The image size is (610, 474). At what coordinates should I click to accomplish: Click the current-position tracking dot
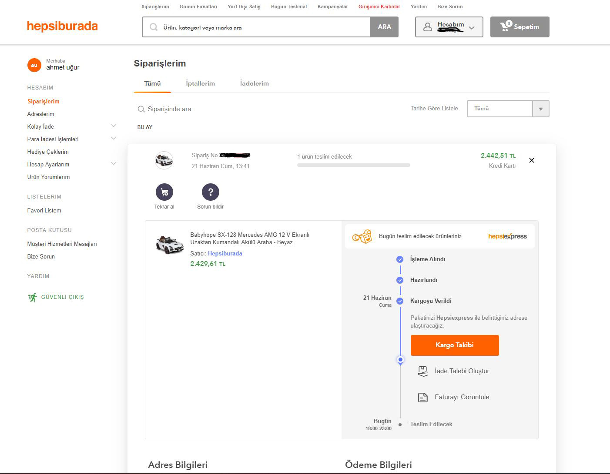pos(400,360)
